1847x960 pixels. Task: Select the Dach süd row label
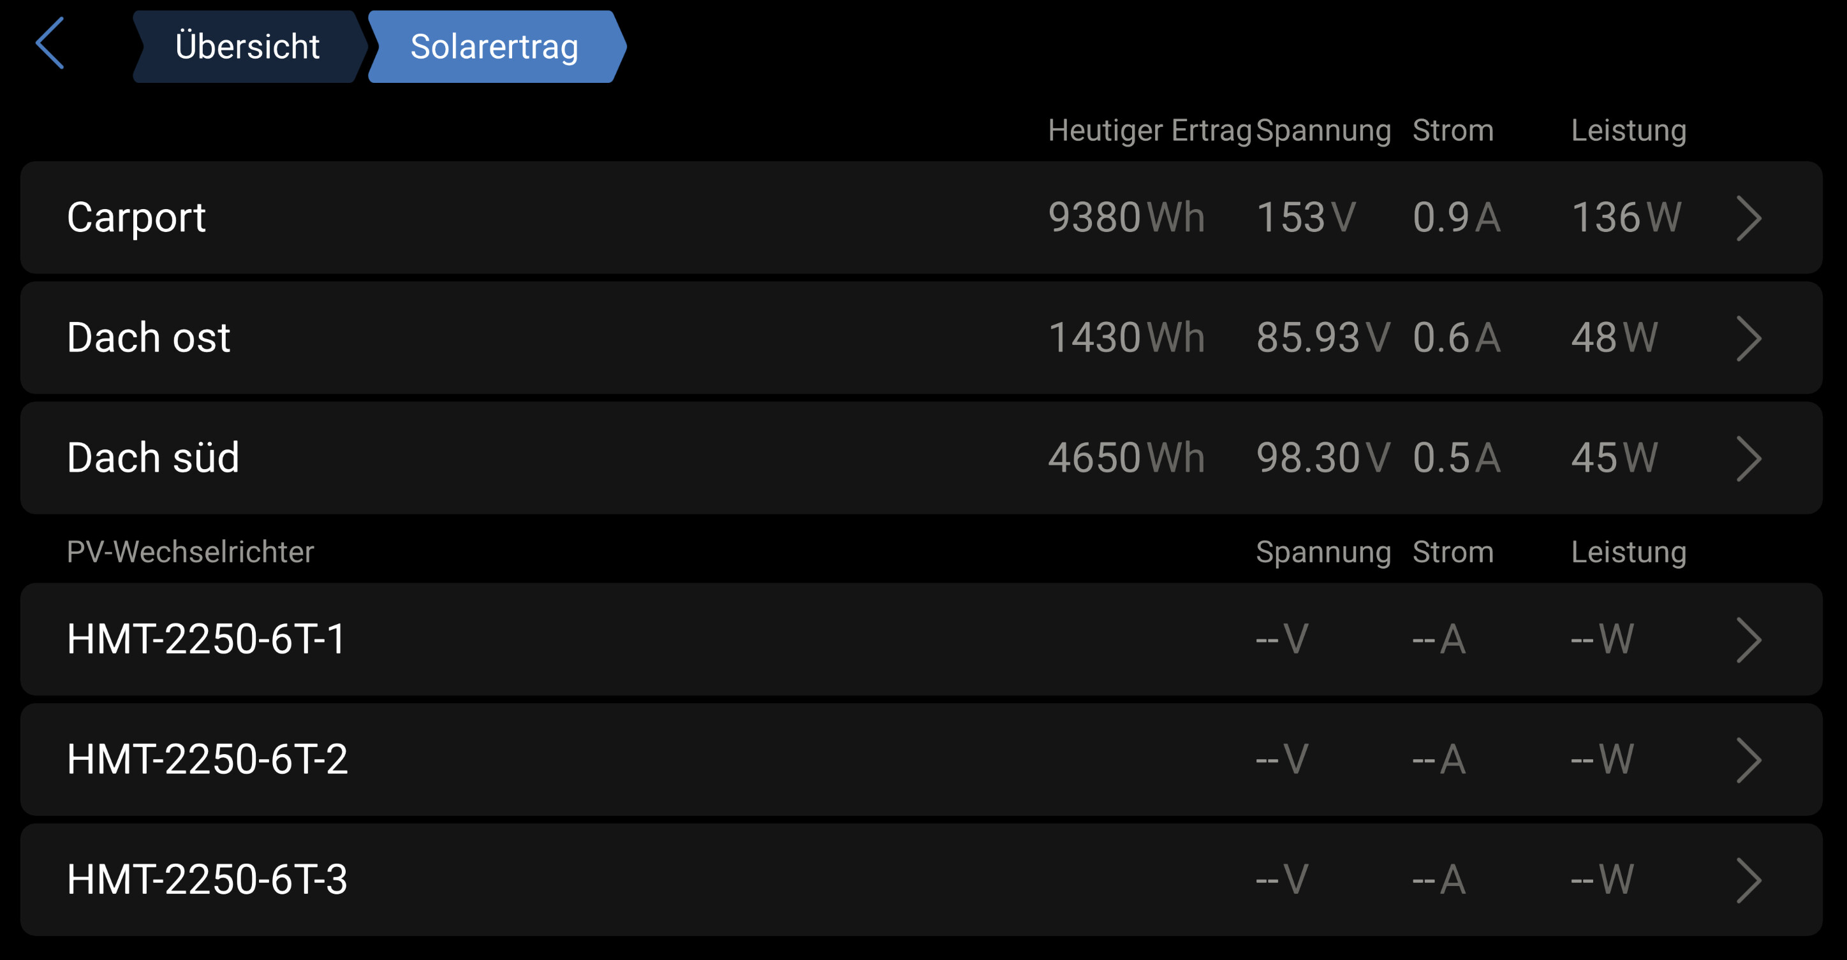pyautogui.click(x=152, y=458)
